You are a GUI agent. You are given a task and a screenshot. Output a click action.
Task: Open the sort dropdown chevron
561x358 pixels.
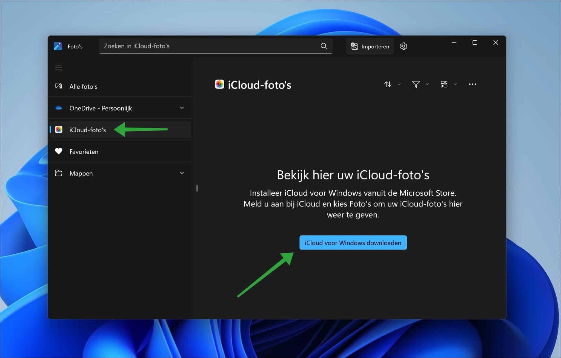click(x=399, y=84)
